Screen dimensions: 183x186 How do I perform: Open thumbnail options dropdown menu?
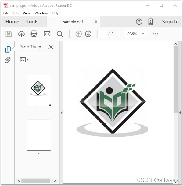tap(24, 60)
